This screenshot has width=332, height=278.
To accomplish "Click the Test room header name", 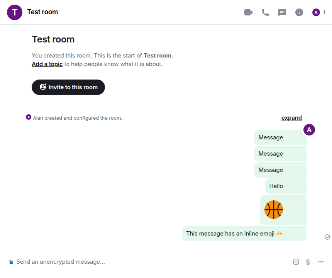I will click(x=42, y=12).
